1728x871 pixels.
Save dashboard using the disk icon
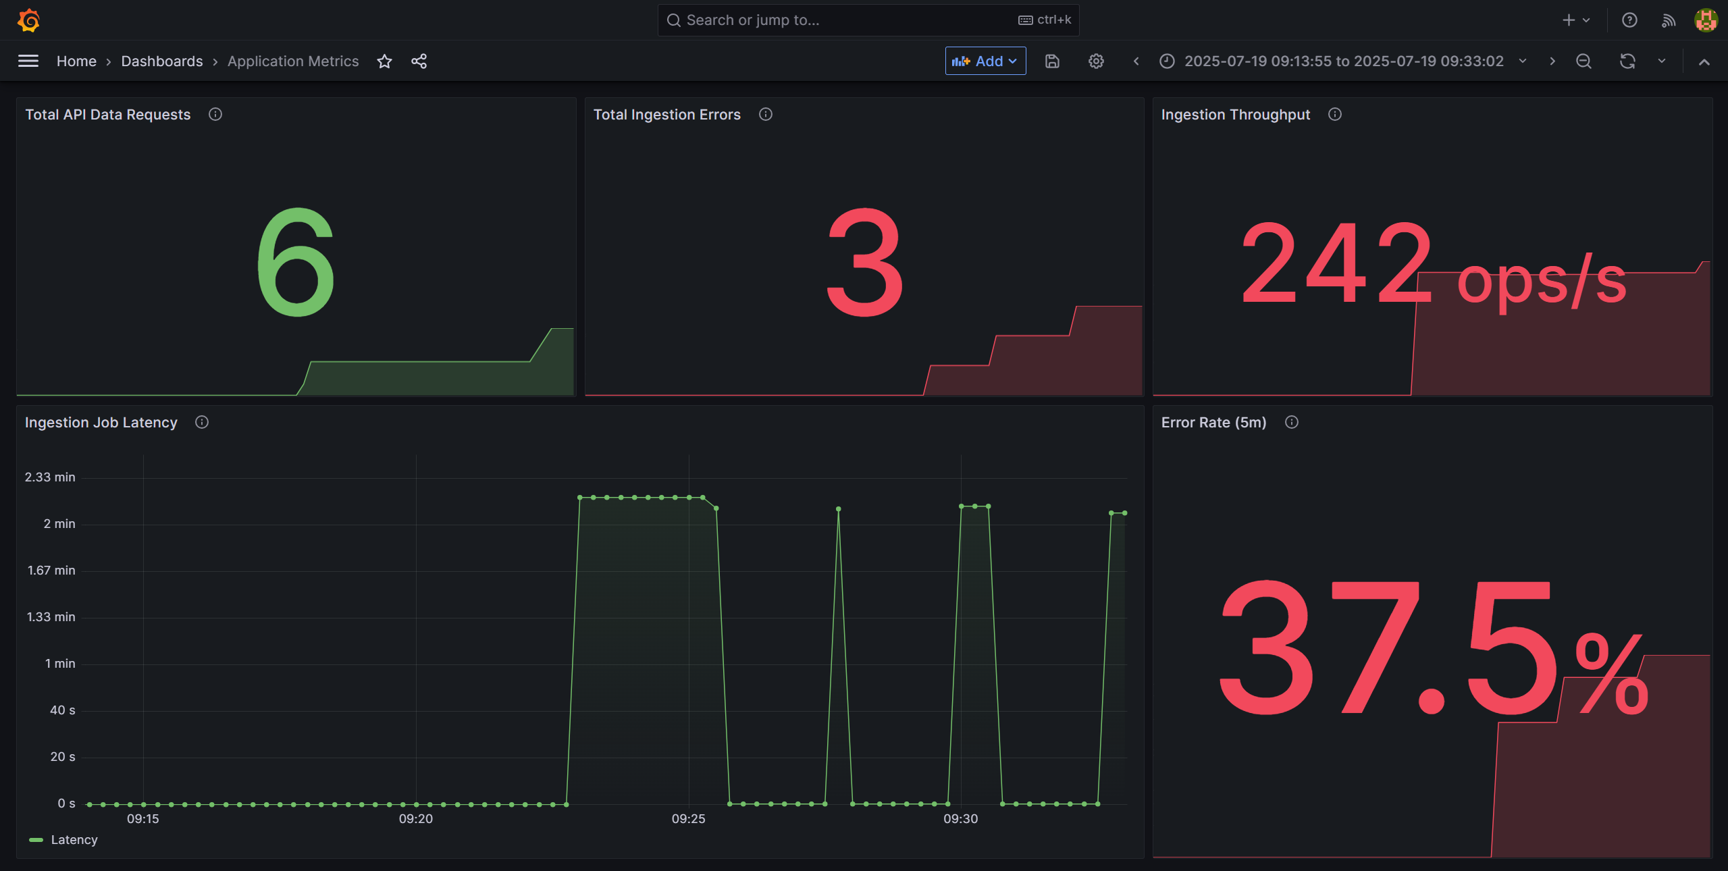point(1052,61)
